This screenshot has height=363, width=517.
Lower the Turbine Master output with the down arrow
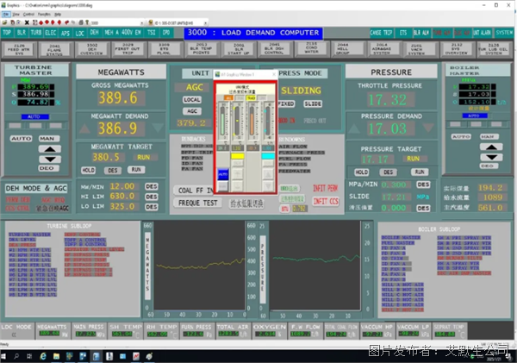coord(50,159)
